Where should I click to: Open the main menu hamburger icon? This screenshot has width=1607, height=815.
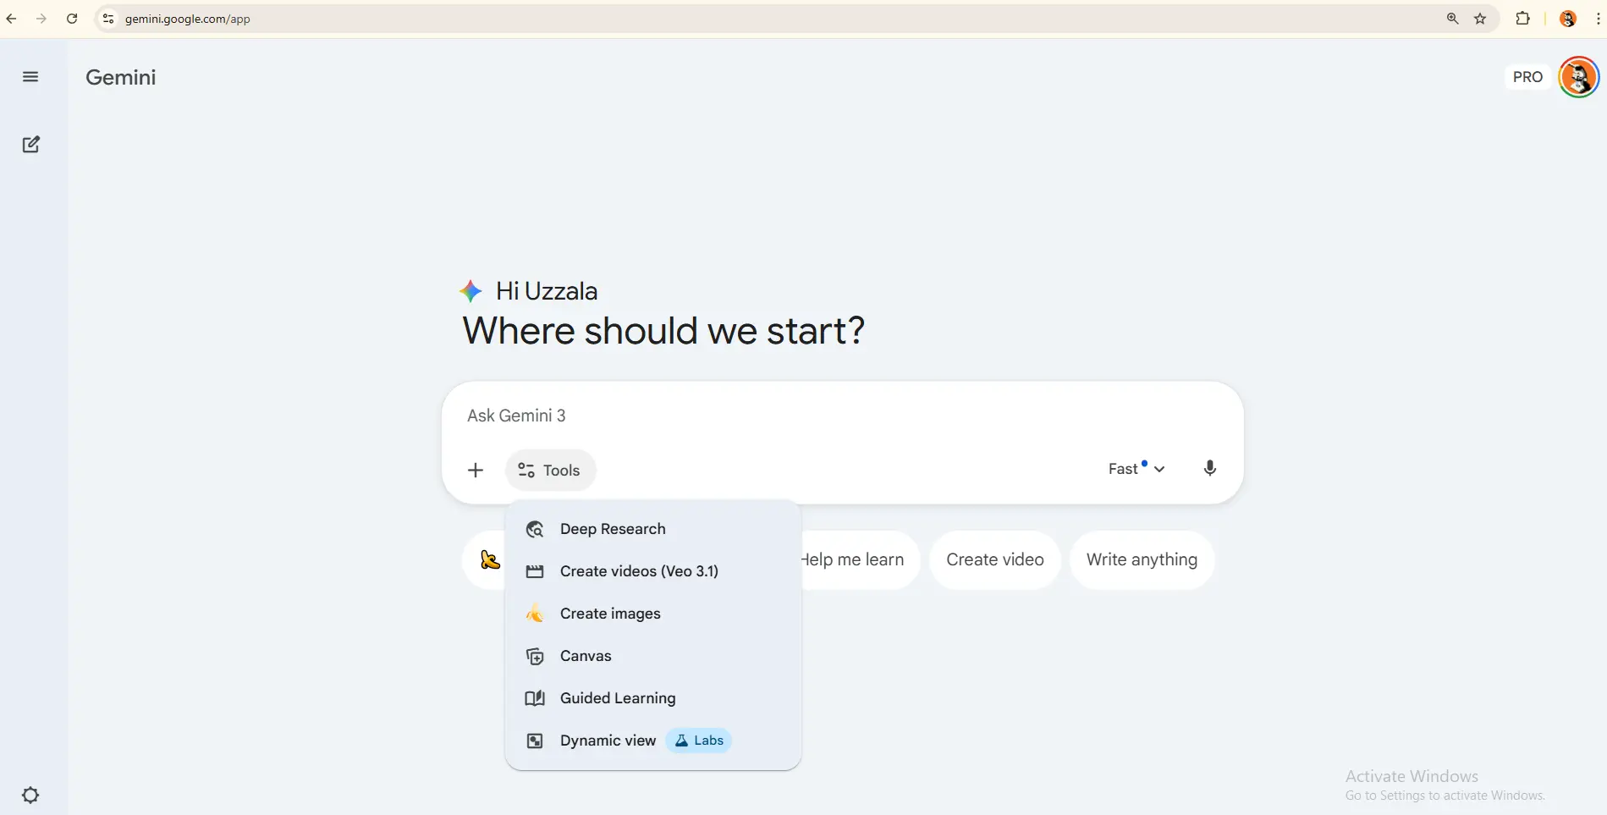click(30, 77)
